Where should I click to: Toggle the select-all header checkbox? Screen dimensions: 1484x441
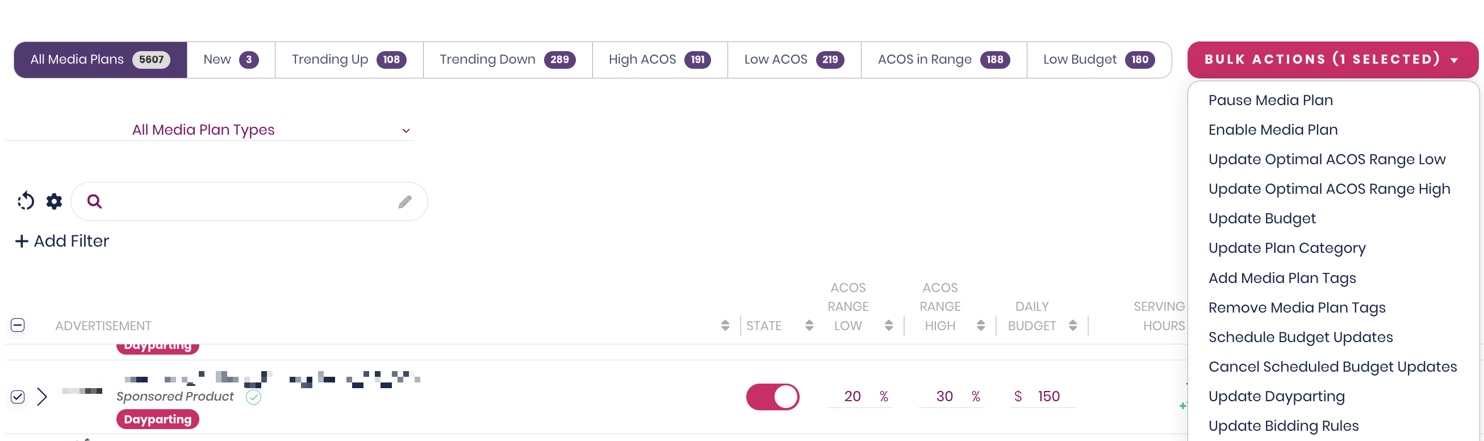pyautogui.click(x=18, y=325)
